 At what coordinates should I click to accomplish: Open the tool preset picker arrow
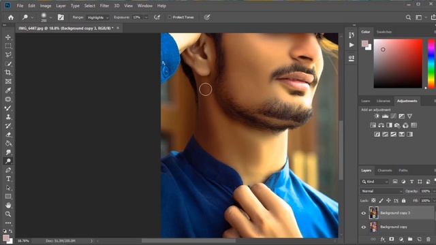tap(32, 18)
